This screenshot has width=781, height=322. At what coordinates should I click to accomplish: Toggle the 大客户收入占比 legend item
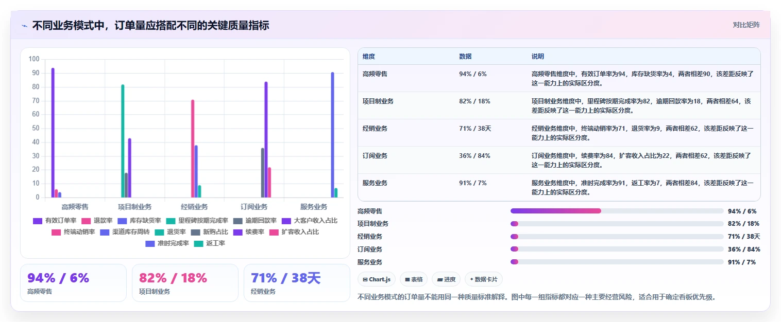pyautogui.click(x=309, y=221)
